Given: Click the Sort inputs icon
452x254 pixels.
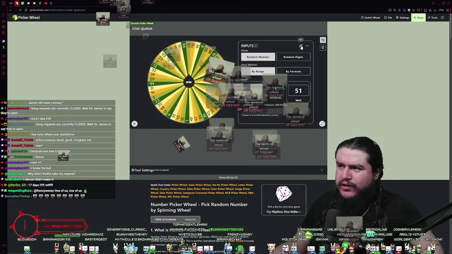Looking at the screenshot, I should (x=301, y=46).
